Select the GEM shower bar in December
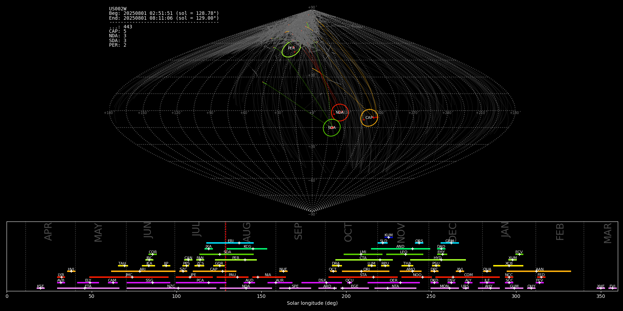 point(450,243)
